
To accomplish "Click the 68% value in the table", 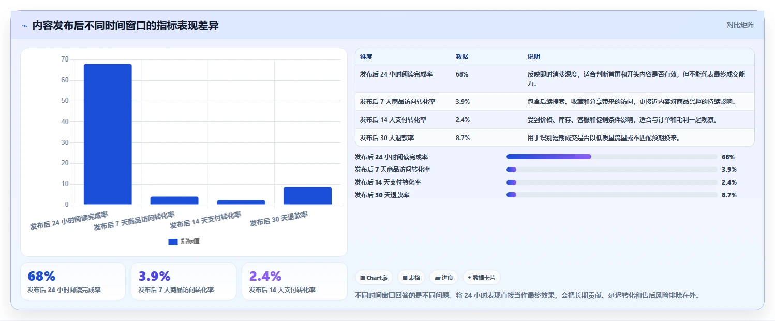I will pos(462,74).
